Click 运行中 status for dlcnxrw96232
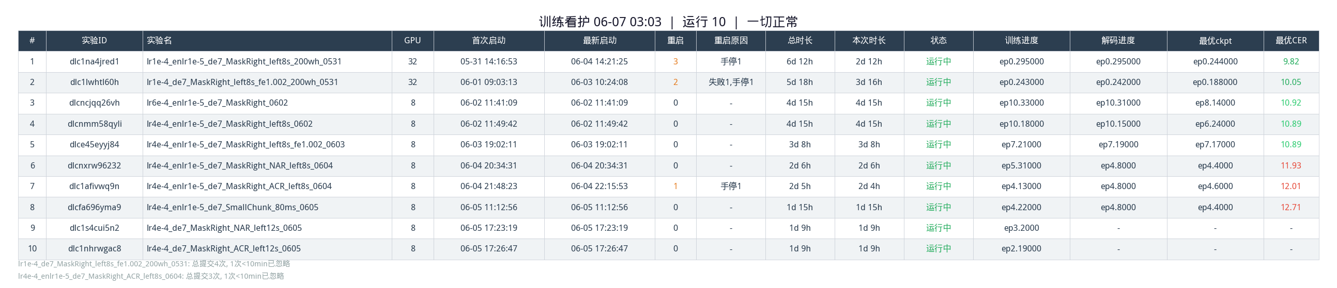Image resolution: width=1337 pixels, height=288 pixels. coord(939,165)
